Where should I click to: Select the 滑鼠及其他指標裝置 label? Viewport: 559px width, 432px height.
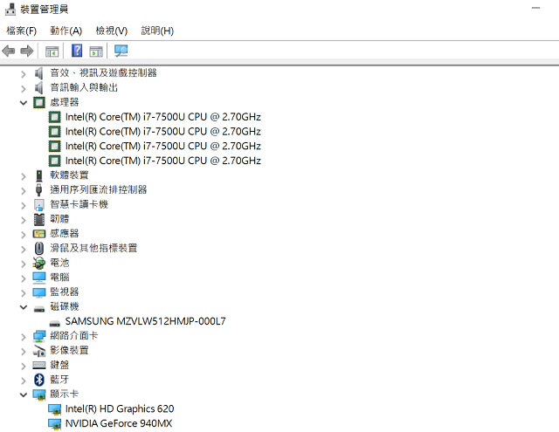click(x=93, y=249)
